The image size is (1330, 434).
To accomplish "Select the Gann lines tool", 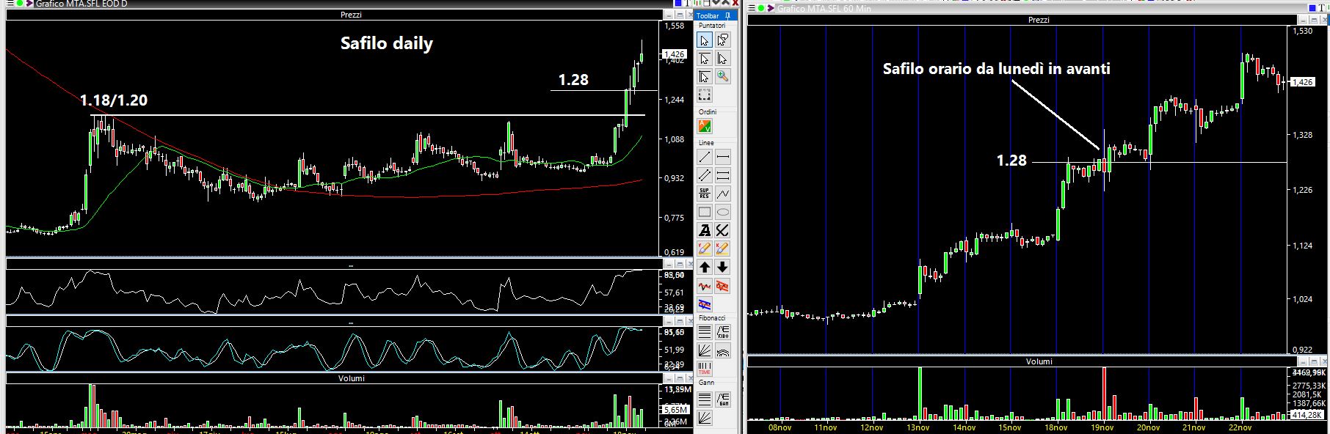I will [705, 400].
